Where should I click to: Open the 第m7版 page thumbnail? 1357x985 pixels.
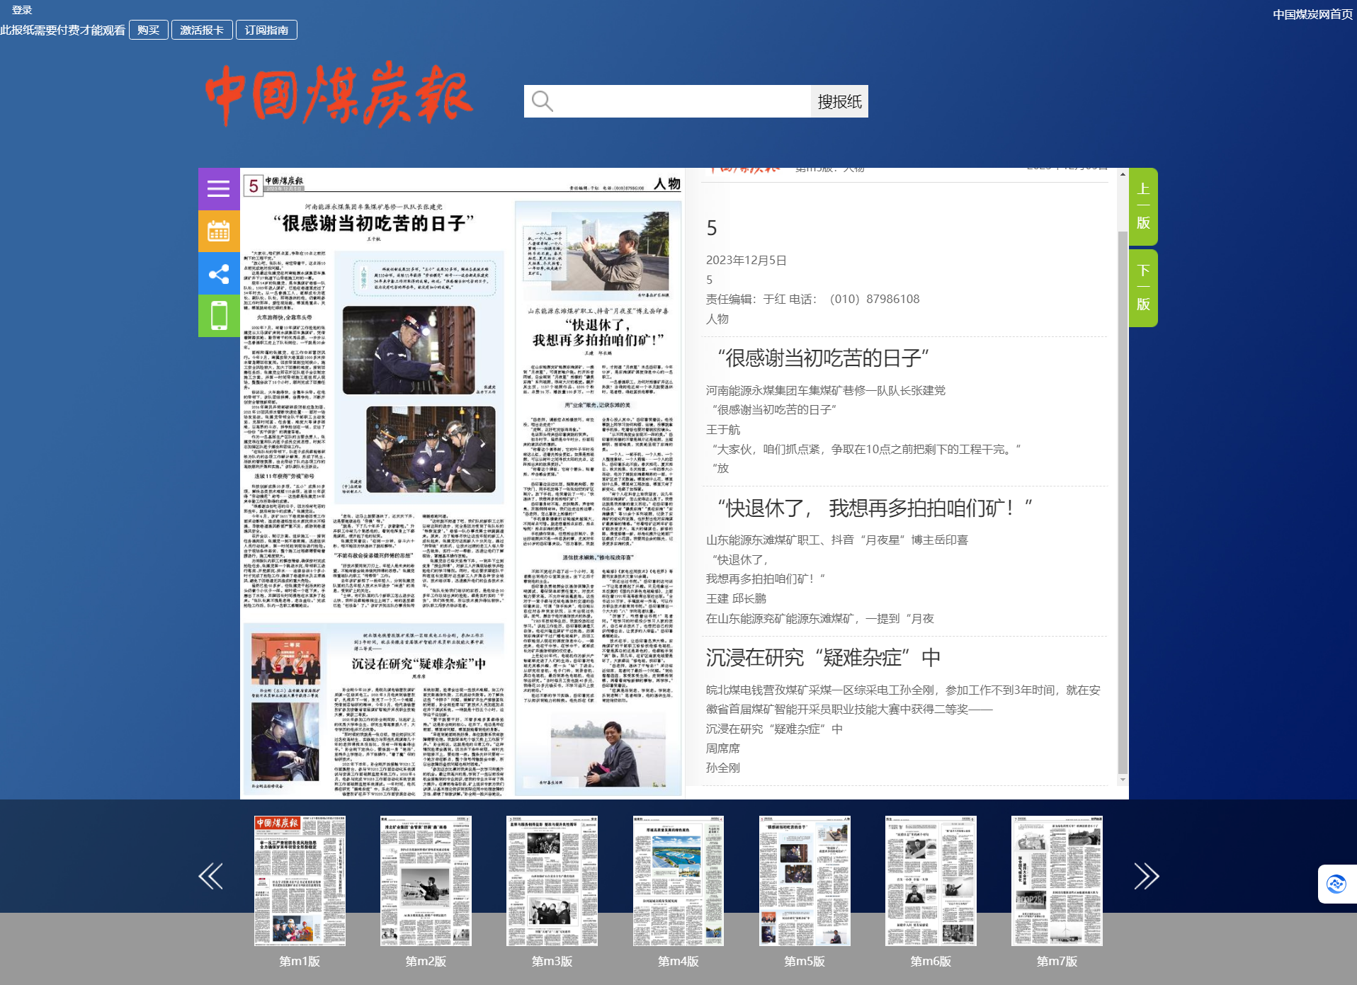pos(1057,880)
